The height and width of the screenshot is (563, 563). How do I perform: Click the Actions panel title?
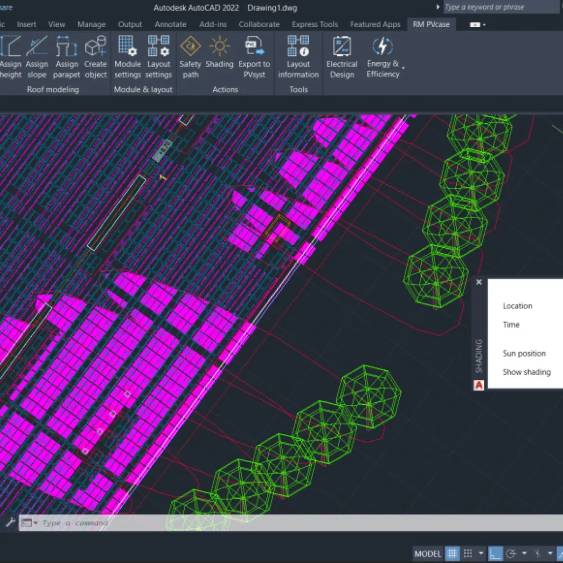[225, 90]
